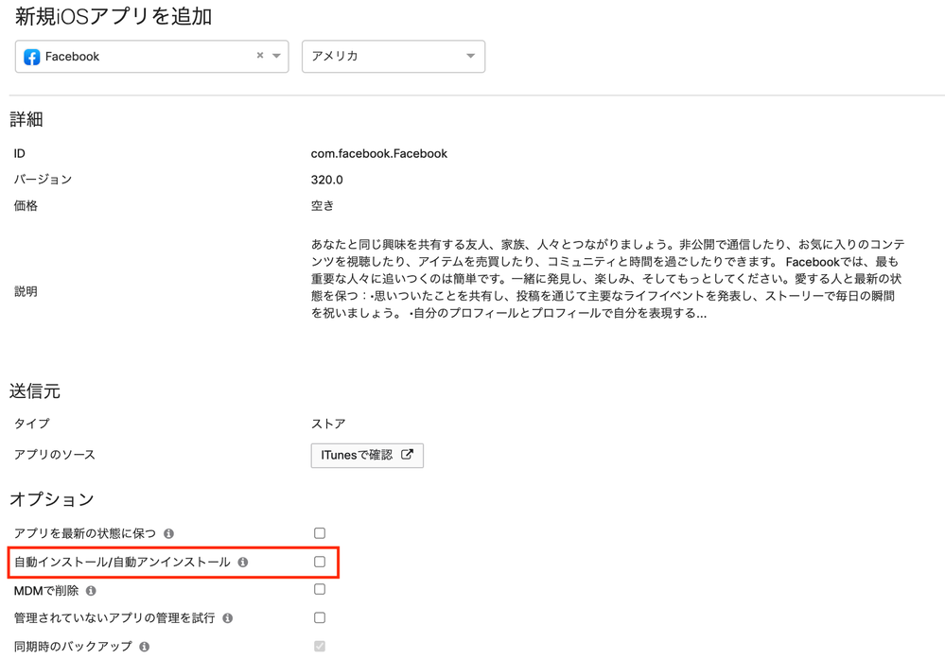Tick the MDMで削除 checkbox
Image resolution: width=945 pixels, height=659 pixels.
click(x=320, y=589)
